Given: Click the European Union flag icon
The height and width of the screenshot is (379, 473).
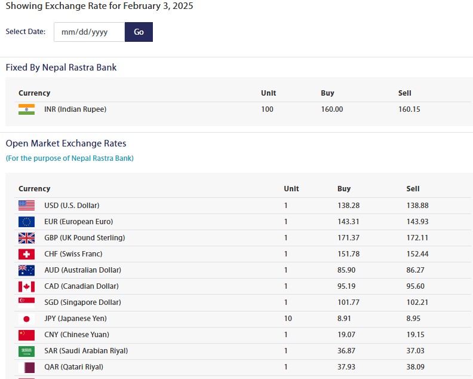Looking at the screenshot, I should (26, 222).
